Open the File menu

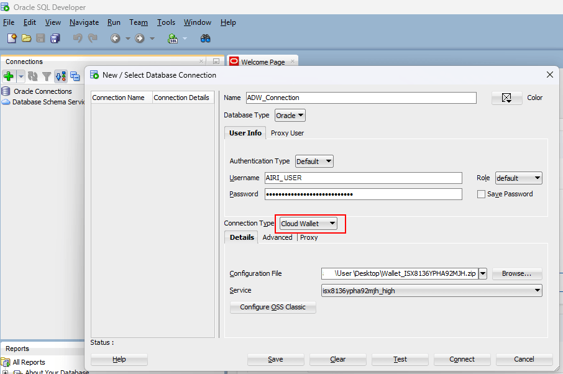click(x=9, y=22)
